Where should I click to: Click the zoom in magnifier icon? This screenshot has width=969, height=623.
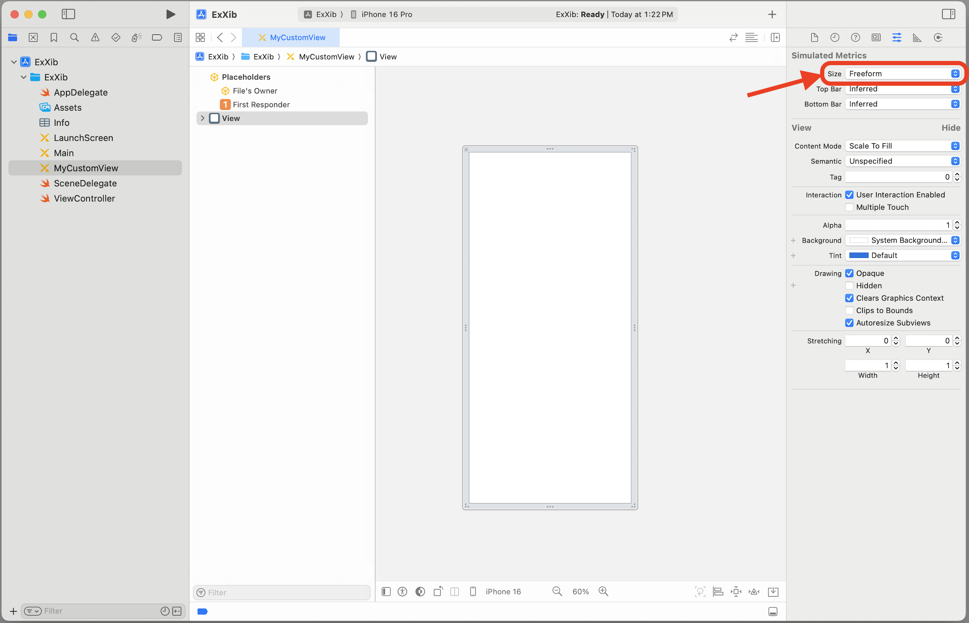[x=604, y=591]
